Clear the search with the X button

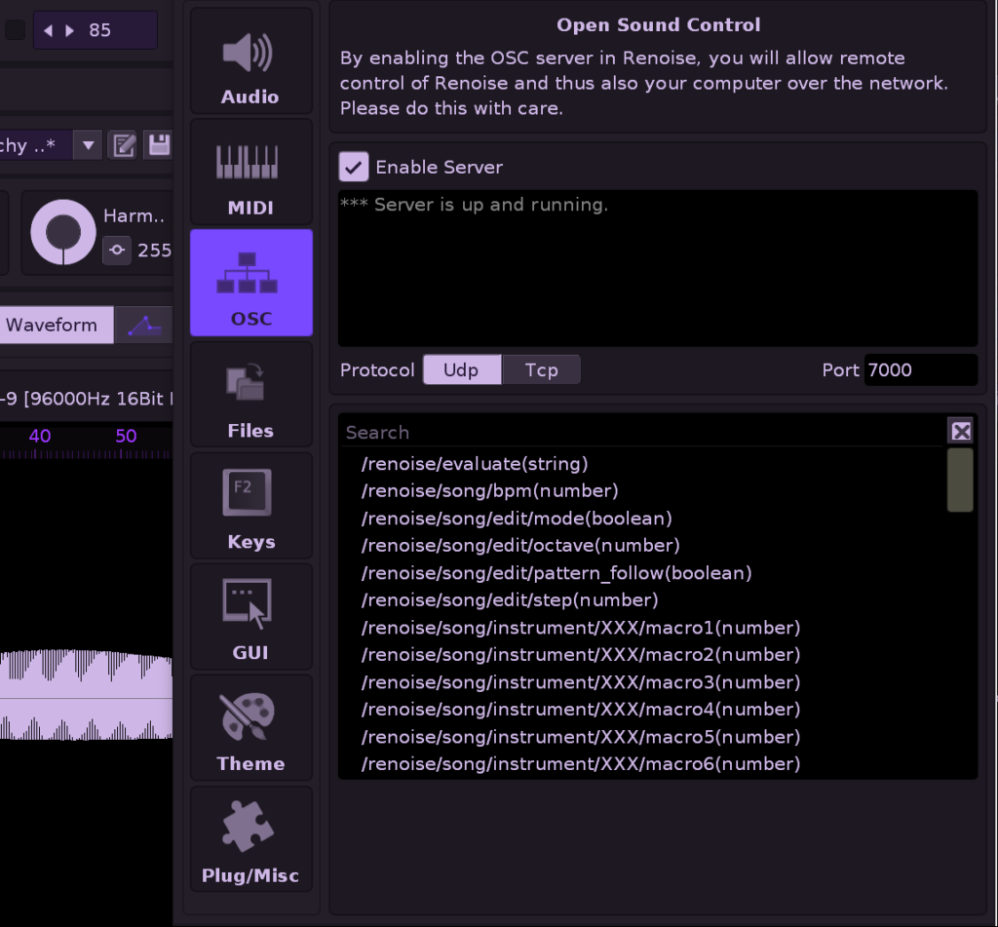pyautogui.click(x=961, y=431)
